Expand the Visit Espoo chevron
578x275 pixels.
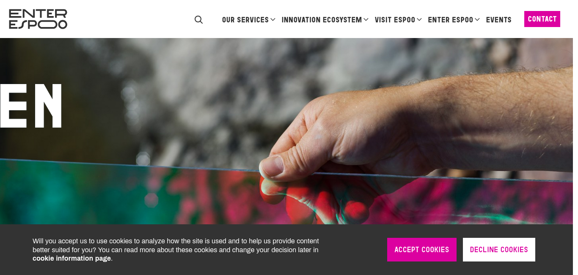pos(419,20)
